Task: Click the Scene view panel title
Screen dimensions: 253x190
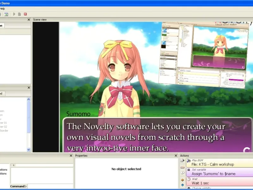Action: (40, 20)
